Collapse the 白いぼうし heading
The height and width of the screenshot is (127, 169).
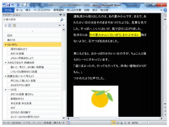tap(6, 45)
